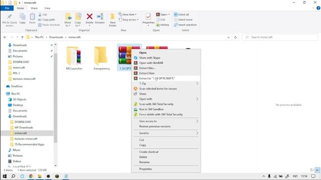Viewport: 321px width, 180px height.
Task: Open the Move to dropdown
Action: (68, 20)
